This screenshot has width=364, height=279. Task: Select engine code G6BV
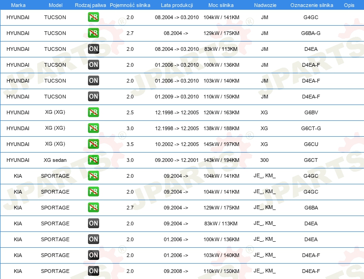[x=311, y=112]
